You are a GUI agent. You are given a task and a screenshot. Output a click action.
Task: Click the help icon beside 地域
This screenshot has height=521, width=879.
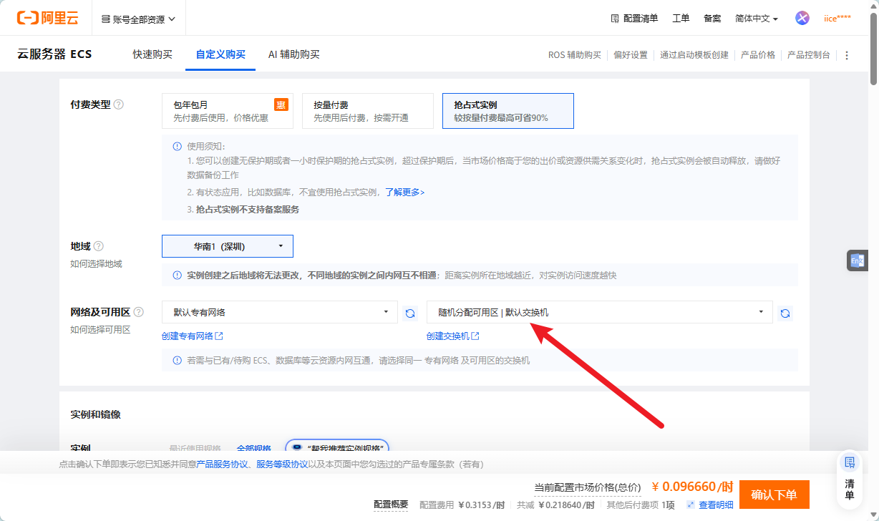click(99, 246)
